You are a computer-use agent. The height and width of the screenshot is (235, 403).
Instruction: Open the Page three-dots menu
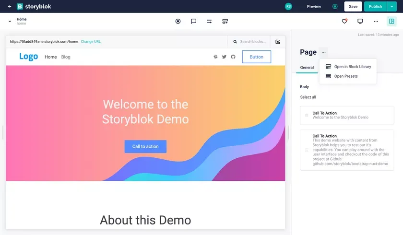323,52
